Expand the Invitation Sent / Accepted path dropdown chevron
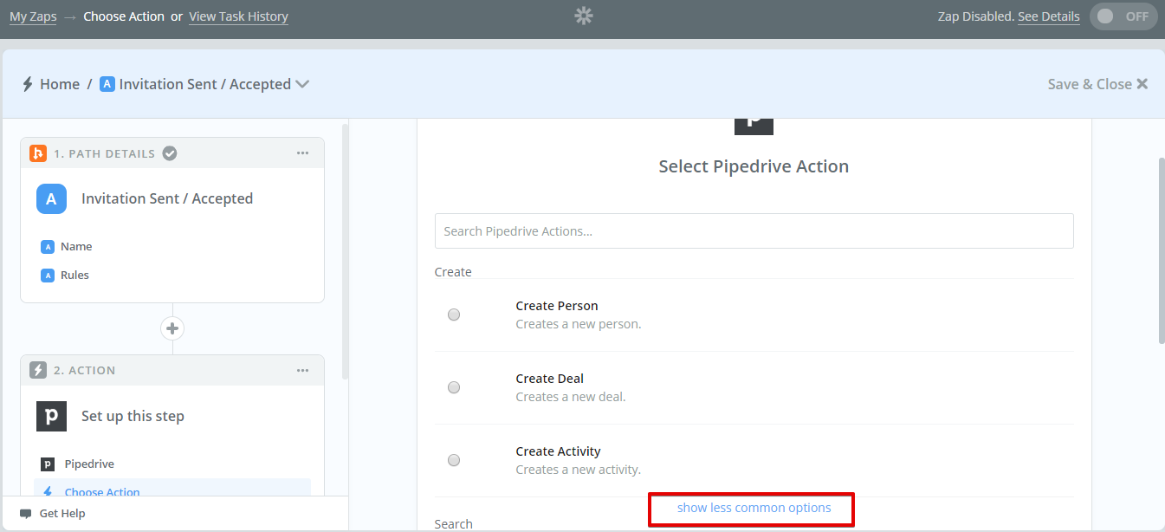 302,84
